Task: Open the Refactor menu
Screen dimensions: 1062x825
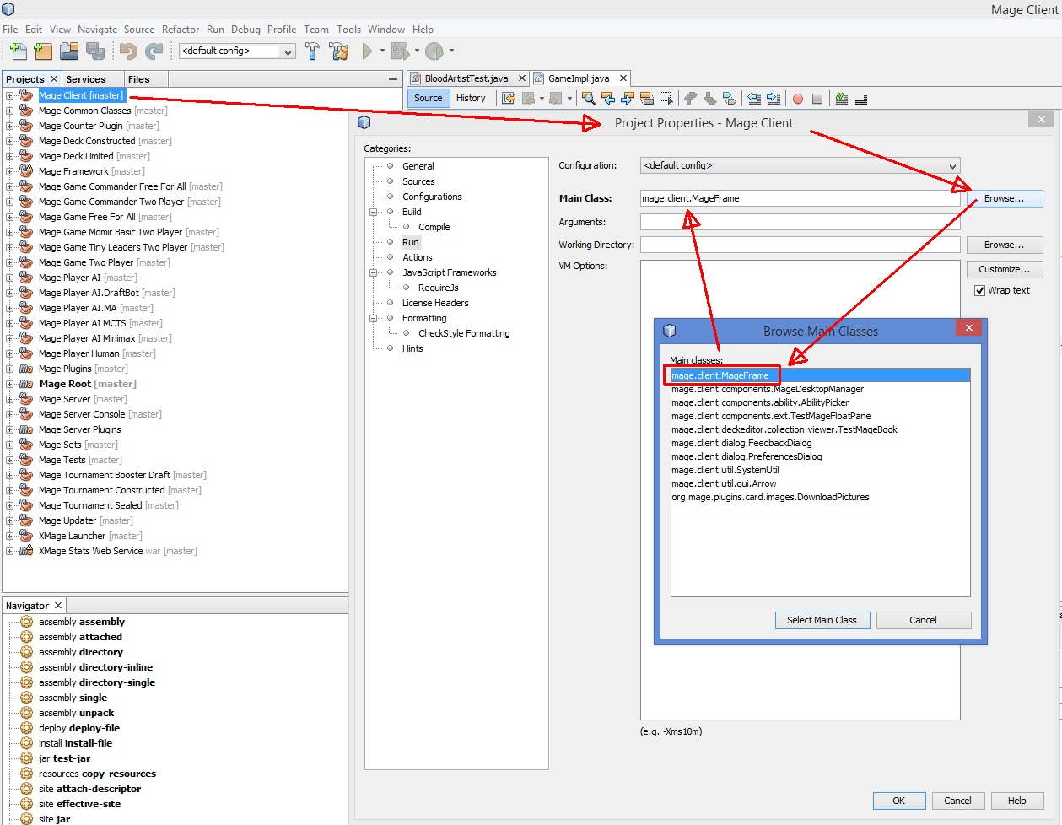Action: [x=181, y=30]
